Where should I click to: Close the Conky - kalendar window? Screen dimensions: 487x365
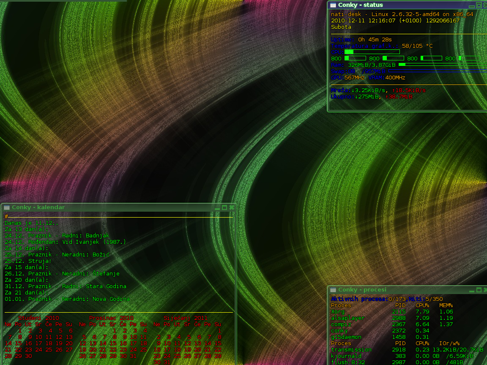click(231, 207)
